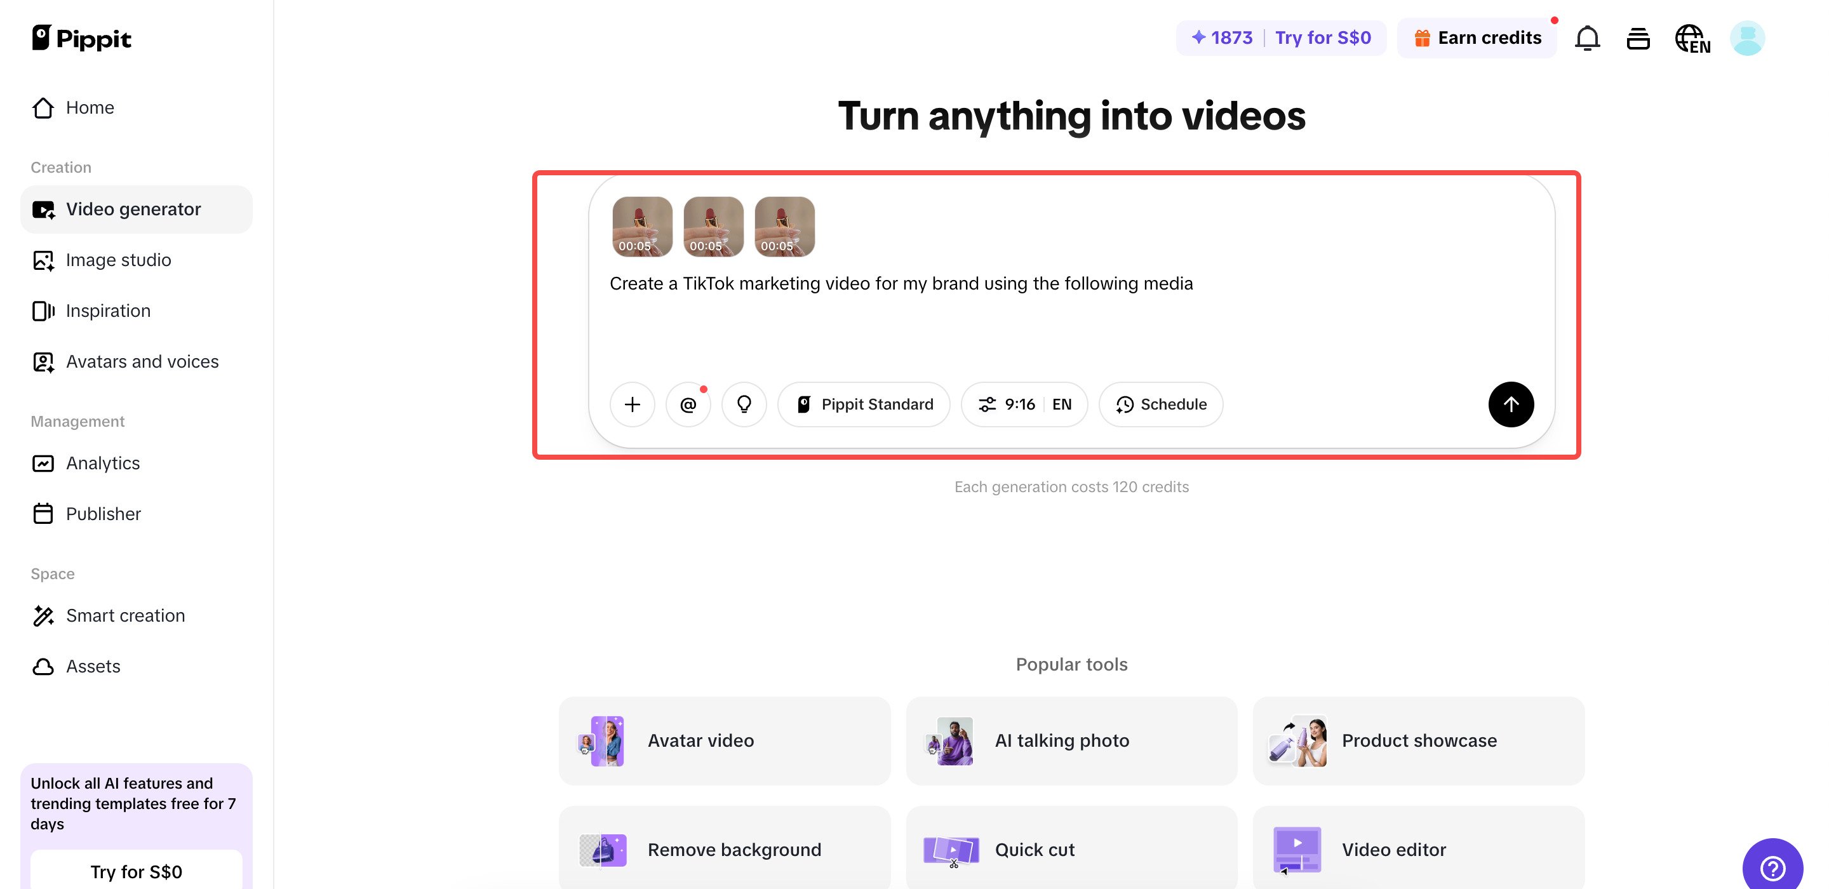Open the 9:16 EN settings selector
This screenshot has width=1829, height=889.
pos(1024,404)
